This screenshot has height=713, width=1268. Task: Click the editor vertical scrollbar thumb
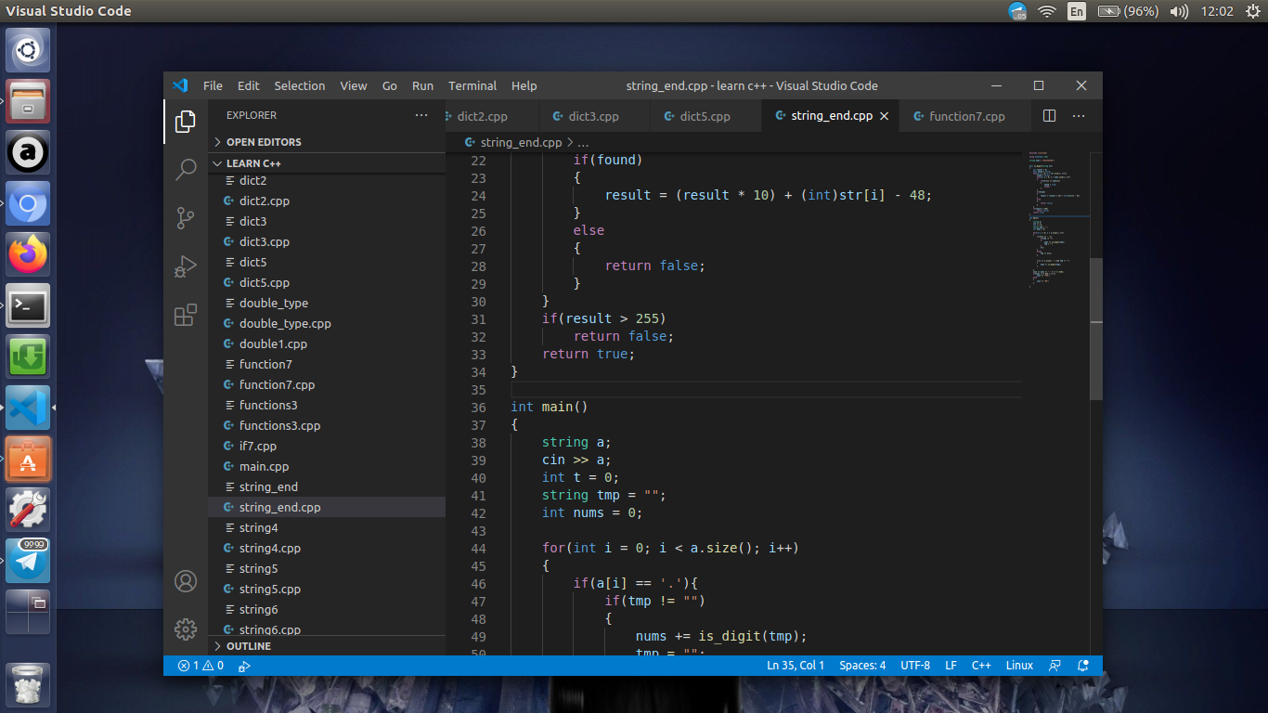click(1096, 329)
